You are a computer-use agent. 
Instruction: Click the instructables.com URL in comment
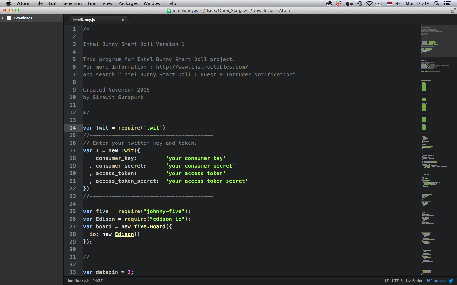tap(202, 67)
